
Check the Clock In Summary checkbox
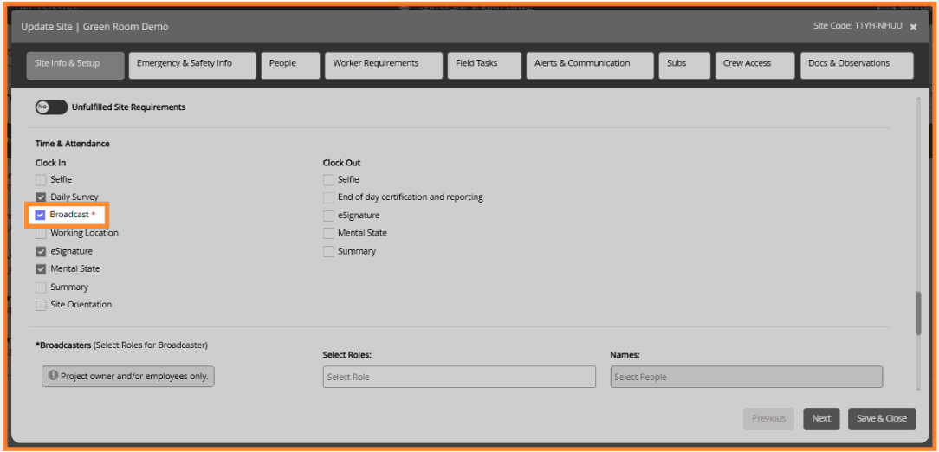tap(41, 287)
